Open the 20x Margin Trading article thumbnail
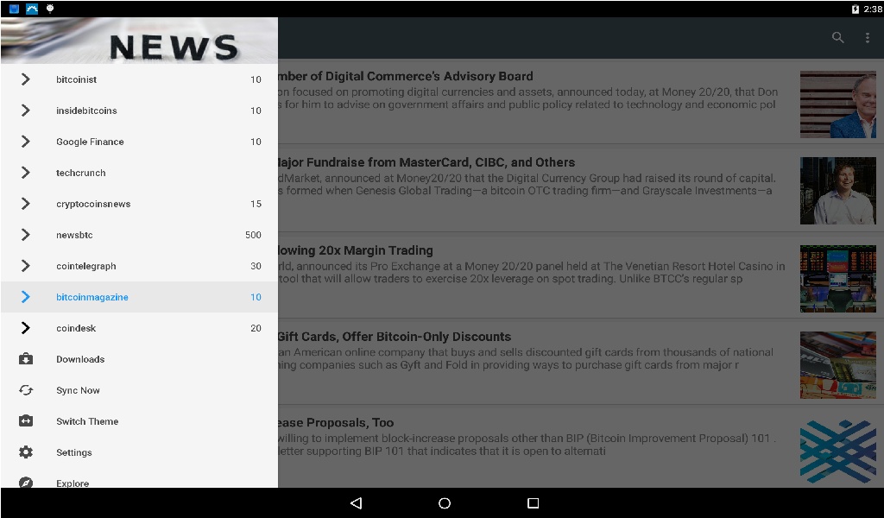 (x=837, y=279)
